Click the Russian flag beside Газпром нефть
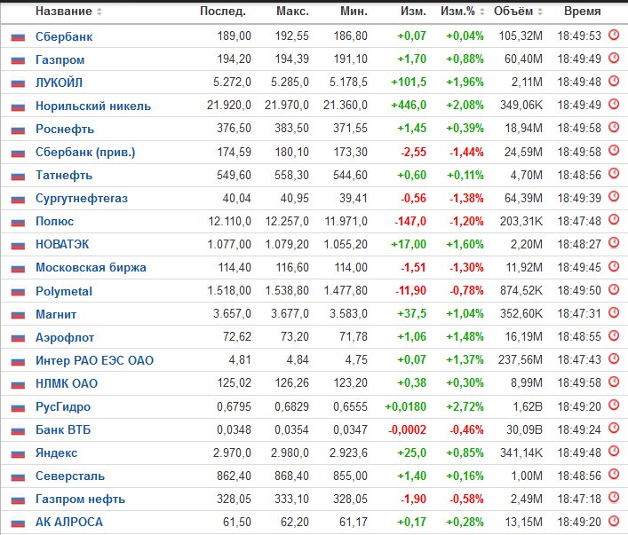628x535 pixels. 18,500
